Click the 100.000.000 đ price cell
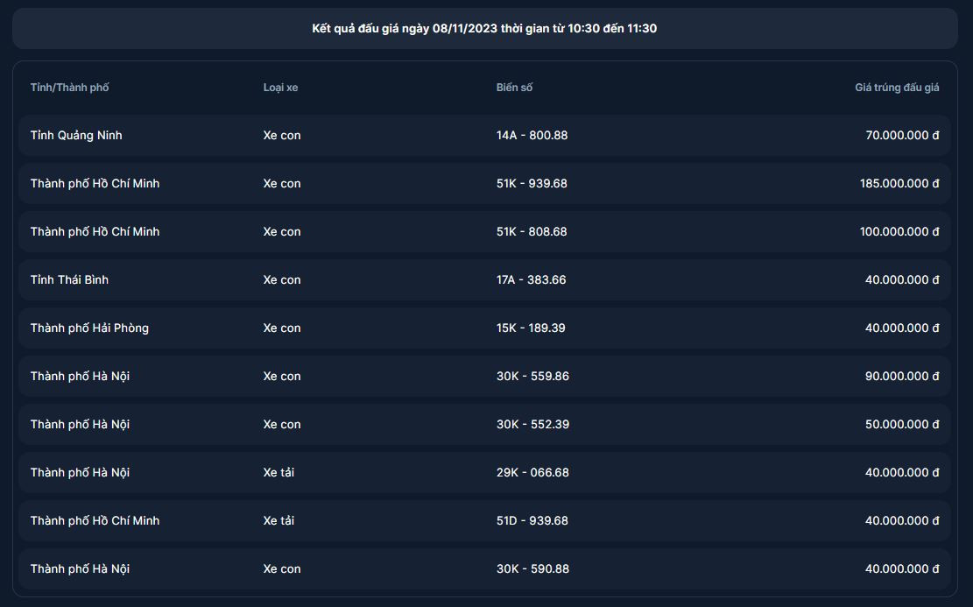The height and width of the screenshot is (607, 973). 899,232
